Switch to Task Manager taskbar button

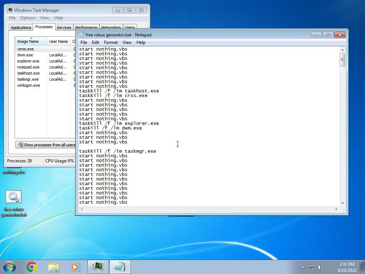point(98,267)
